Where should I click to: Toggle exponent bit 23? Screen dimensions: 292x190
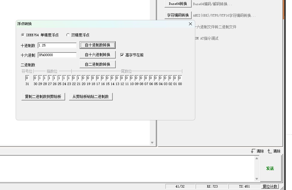click(x=69, y=78)
